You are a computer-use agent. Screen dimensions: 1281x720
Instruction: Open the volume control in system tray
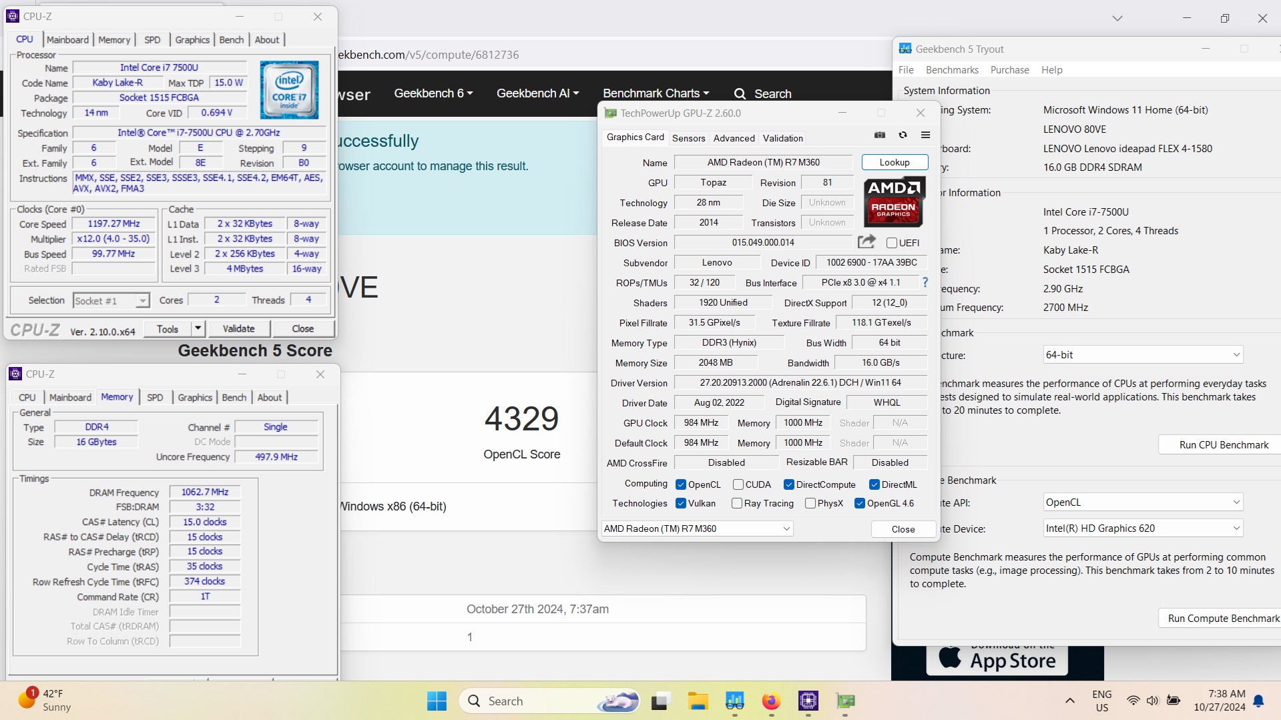pos(1153,701)
